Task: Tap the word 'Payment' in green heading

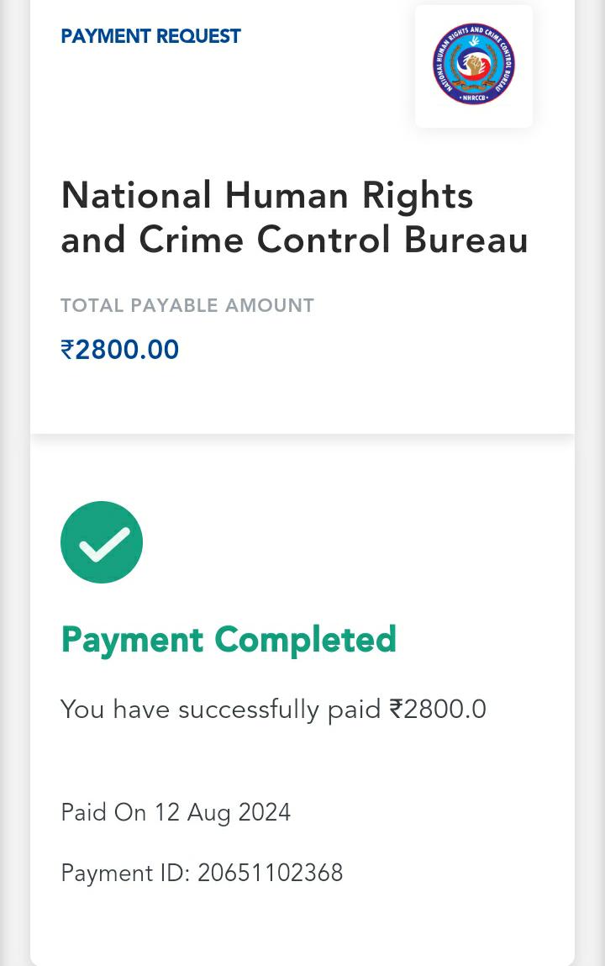Action: (x=132, y=640)
